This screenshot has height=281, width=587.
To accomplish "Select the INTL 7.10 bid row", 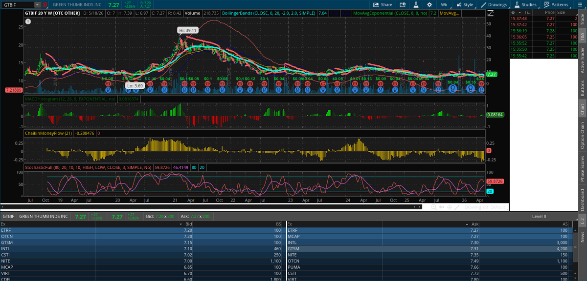I will click(x=142, y=249).
